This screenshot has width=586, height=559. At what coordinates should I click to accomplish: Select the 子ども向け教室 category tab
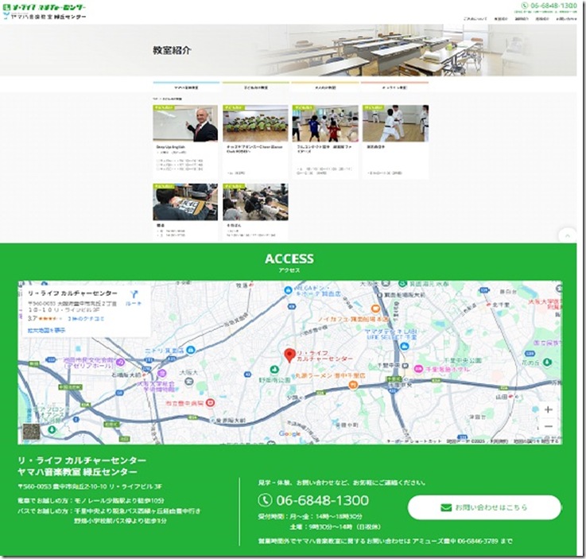pos(256,85)
